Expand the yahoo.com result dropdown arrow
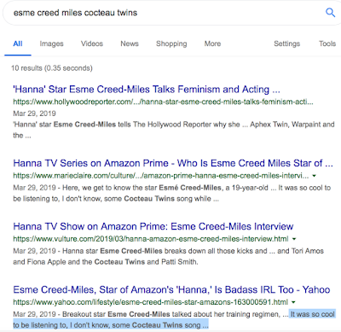This screenshot has width=341, height=332. click(293, 302)
